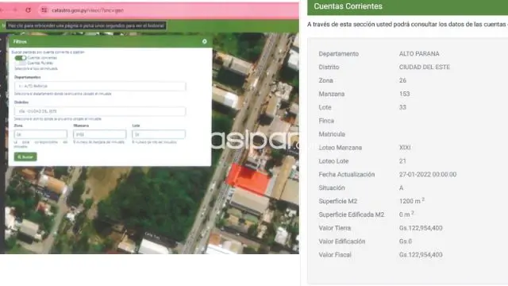Click the Lote value 33
The width and height of the screenshot is (508, 286).
[x=402, y=107]
